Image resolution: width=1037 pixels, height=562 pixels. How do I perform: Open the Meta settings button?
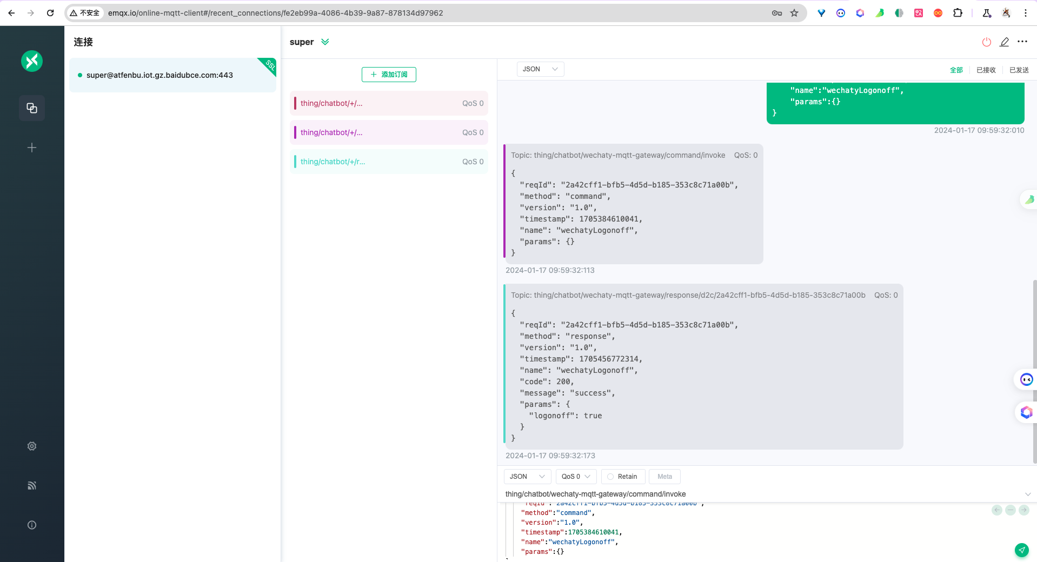point(664,477)
